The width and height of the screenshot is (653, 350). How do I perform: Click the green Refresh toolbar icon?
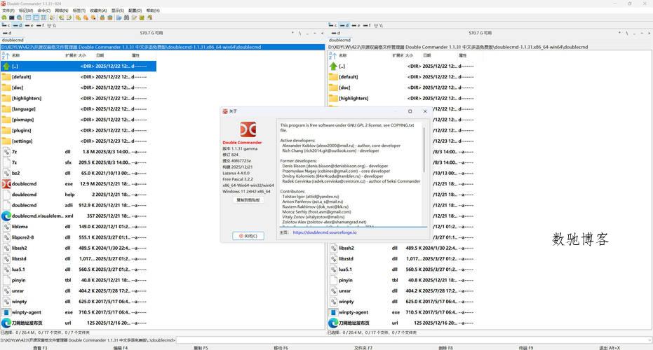4,17
